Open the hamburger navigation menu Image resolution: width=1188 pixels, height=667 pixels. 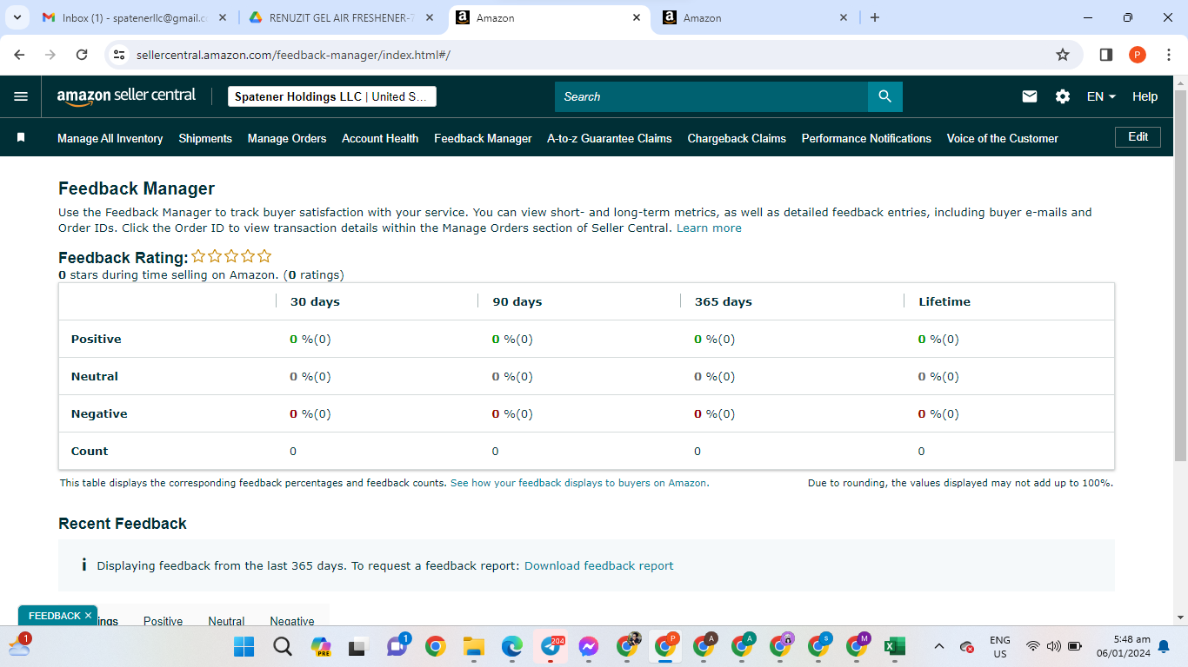[x=21, y=96]
